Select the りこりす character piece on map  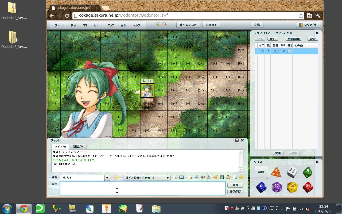147,90
